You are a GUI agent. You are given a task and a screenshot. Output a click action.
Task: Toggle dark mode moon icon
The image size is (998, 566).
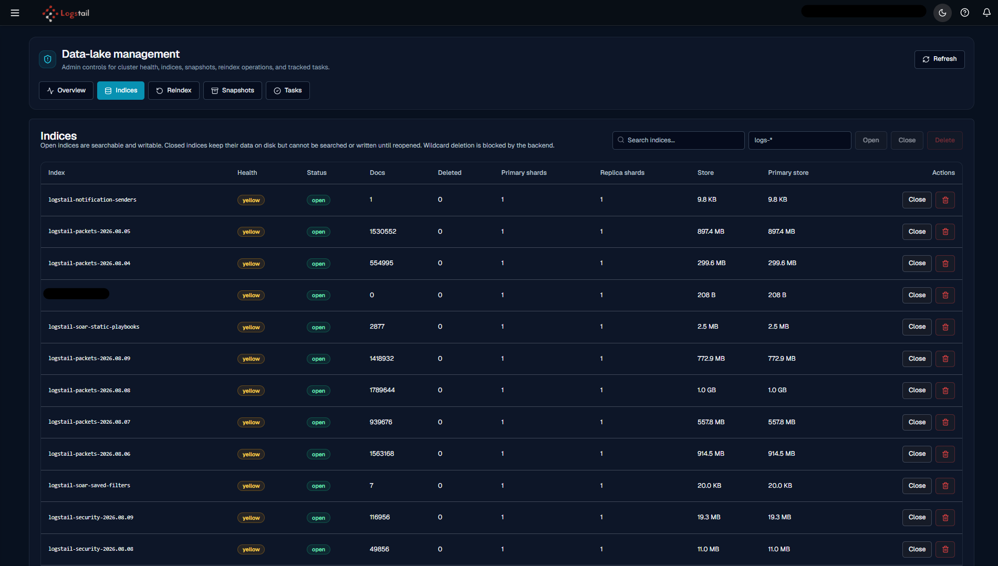pyautogui.click(x=942, y=13)
